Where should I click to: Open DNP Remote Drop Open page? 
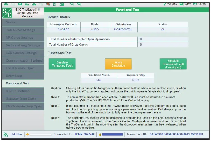pos(23,106)
